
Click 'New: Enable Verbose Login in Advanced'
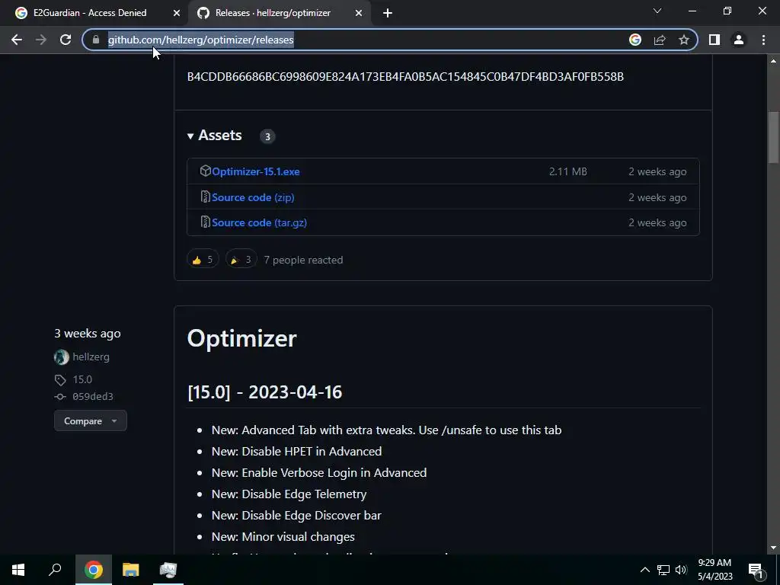pyautogui.click(x=319, y=472)
